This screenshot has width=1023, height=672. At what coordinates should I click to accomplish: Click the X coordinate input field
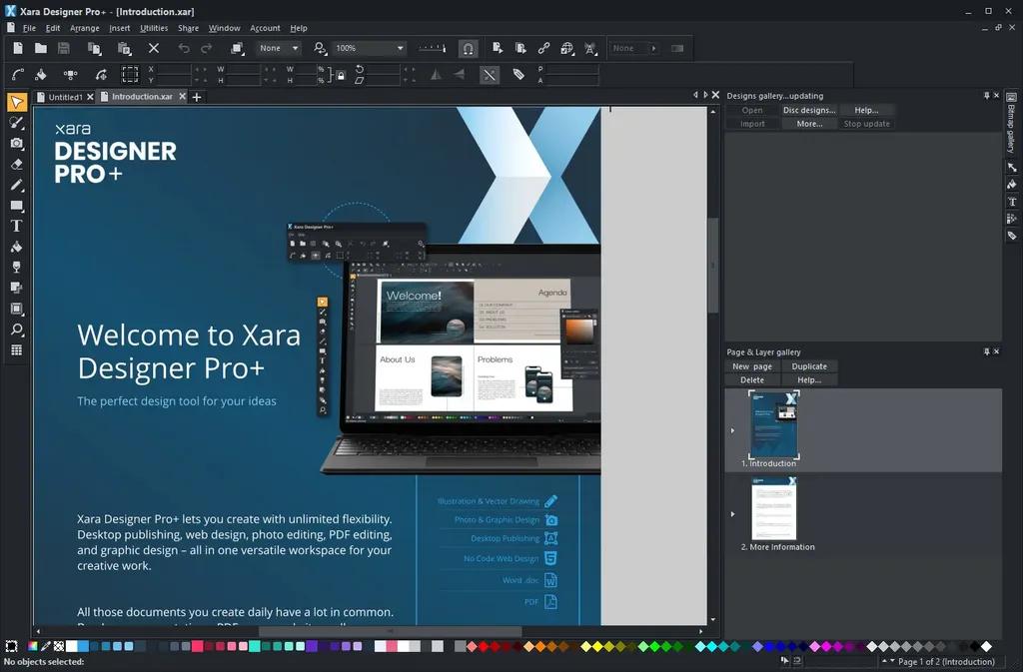(x=174, y=69)
